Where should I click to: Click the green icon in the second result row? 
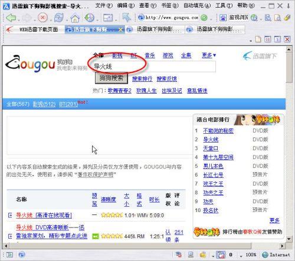96,236
